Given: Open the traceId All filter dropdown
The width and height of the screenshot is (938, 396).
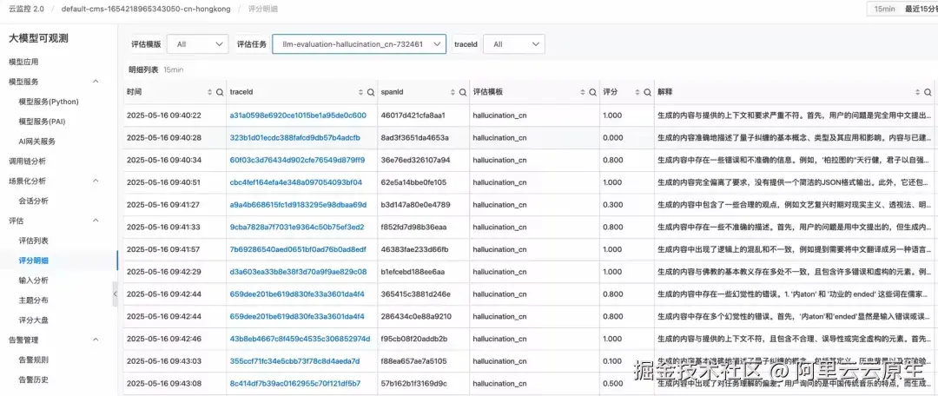Looking at the screenshot, I should (x=514, y=44).
